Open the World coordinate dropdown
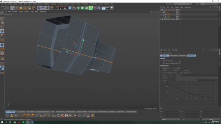Viewport: 221px width, 124px height. click(x=171, y=120)
